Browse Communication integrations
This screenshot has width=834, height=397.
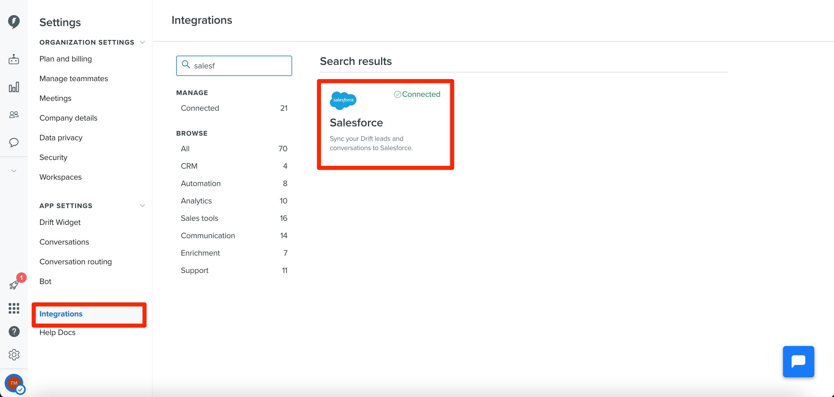coord(234,236)
